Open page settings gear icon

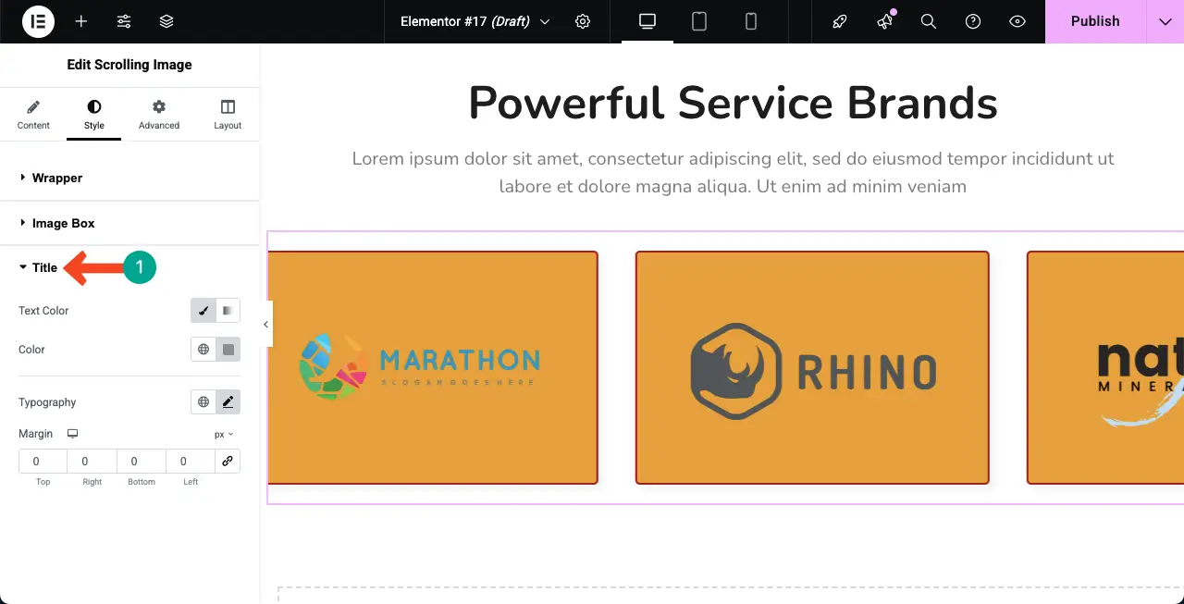[x=583, y=21]
